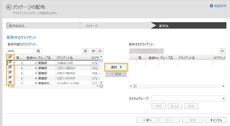Click the right list horizontal scroll left arrow
The width and height of the screenshot is (230, 126).
131,86
